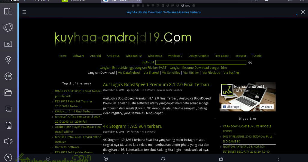Take a screenshot with the camera icon
This screenshot has width=308, height=162.
point(8,44)
